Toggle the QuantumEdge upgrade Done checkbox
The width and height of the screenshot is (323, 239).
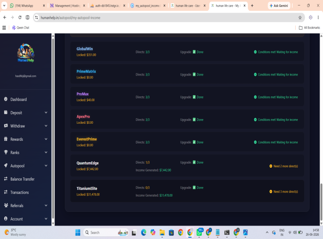(x=194, y=162)
